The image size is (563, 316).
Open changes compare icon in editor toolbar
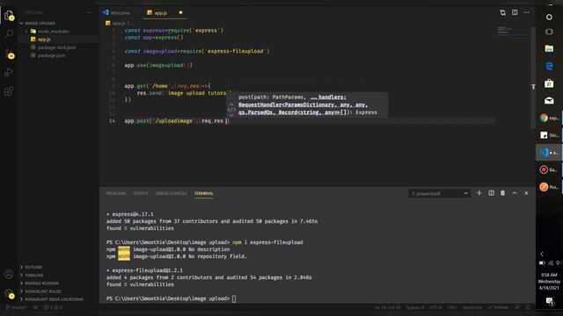pos(502,12)
